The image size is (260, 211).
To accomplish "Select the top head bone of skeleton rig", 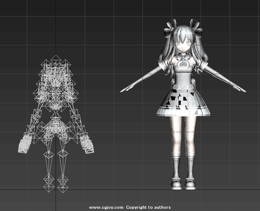I will pyautogui.click(x=56, y=59).
